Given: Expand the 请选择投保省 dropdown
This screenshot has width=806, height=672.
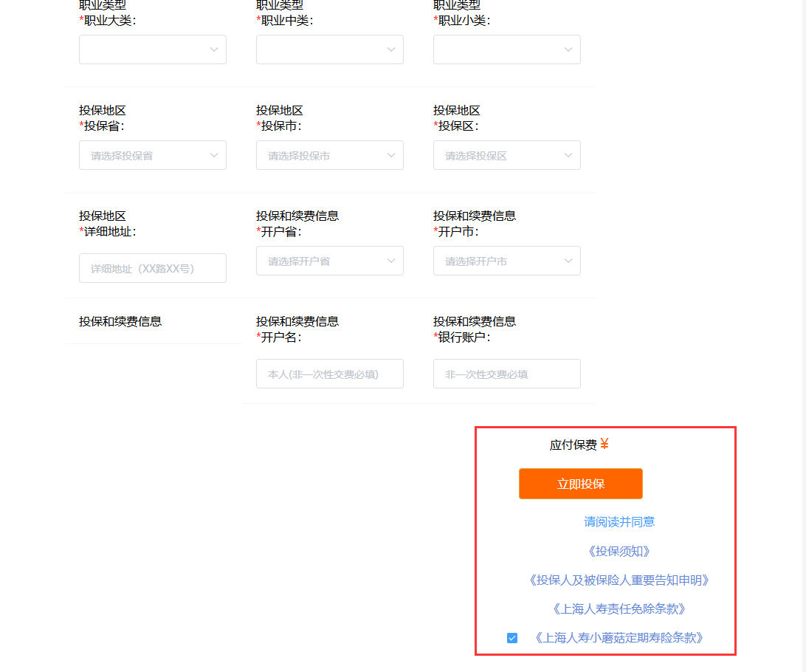Looking at the screenshot, I should pyautogui.click(x=153, y=155).
